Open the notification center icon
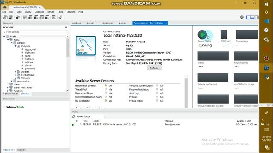This screenshot has height=153, width=273. coord(267,147)
